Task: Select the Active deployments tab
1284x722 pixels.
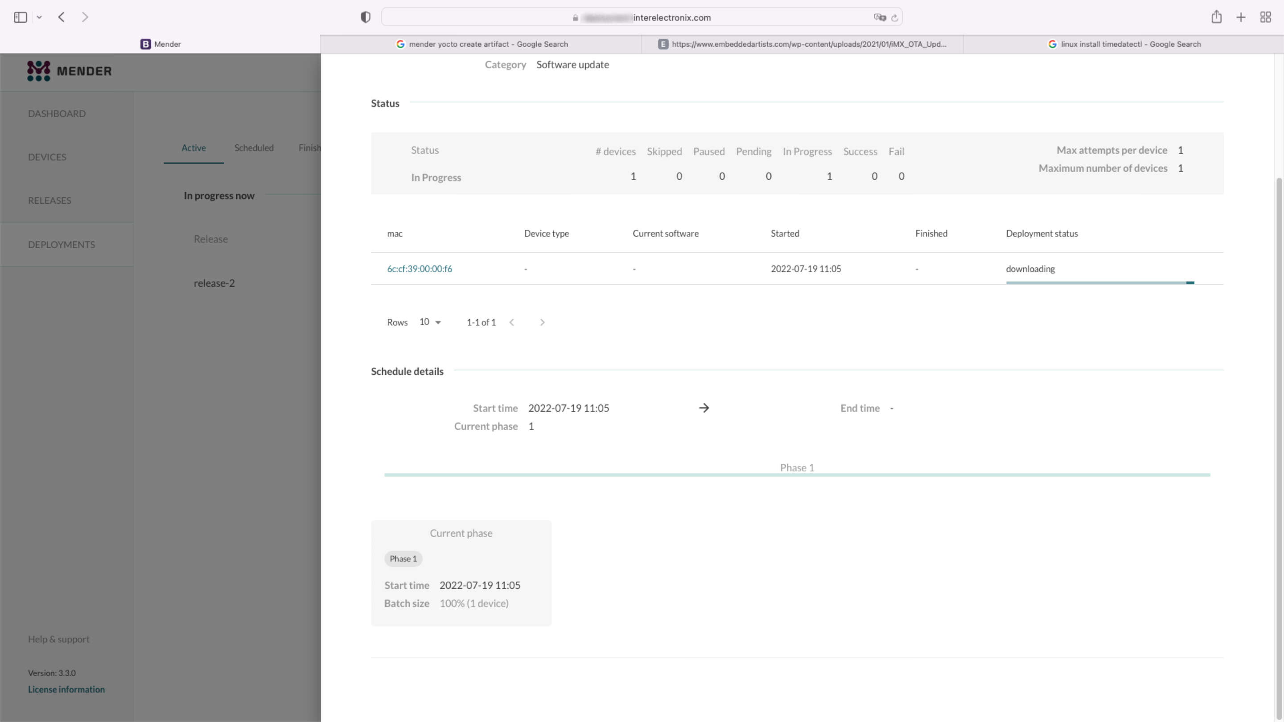Action: [194, 147]
